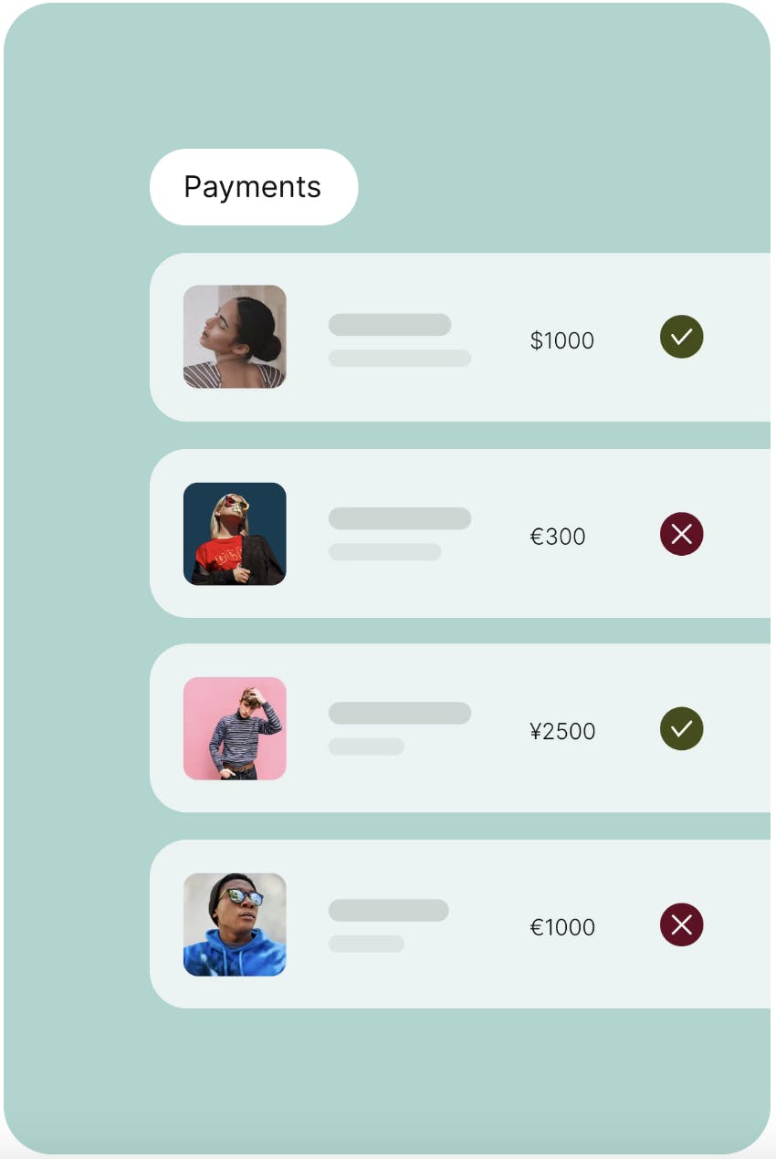
Task: Click the striped sweater man on pink photo
Action: point(235,728)
